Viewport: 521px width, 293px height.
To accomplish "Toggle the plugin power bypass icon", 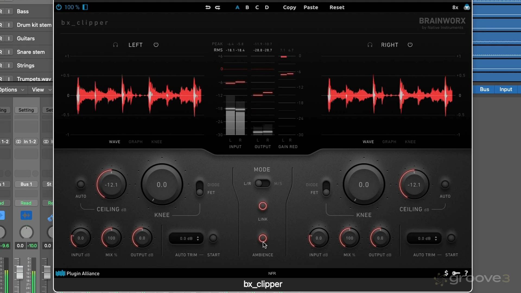I will coord(59,7).
